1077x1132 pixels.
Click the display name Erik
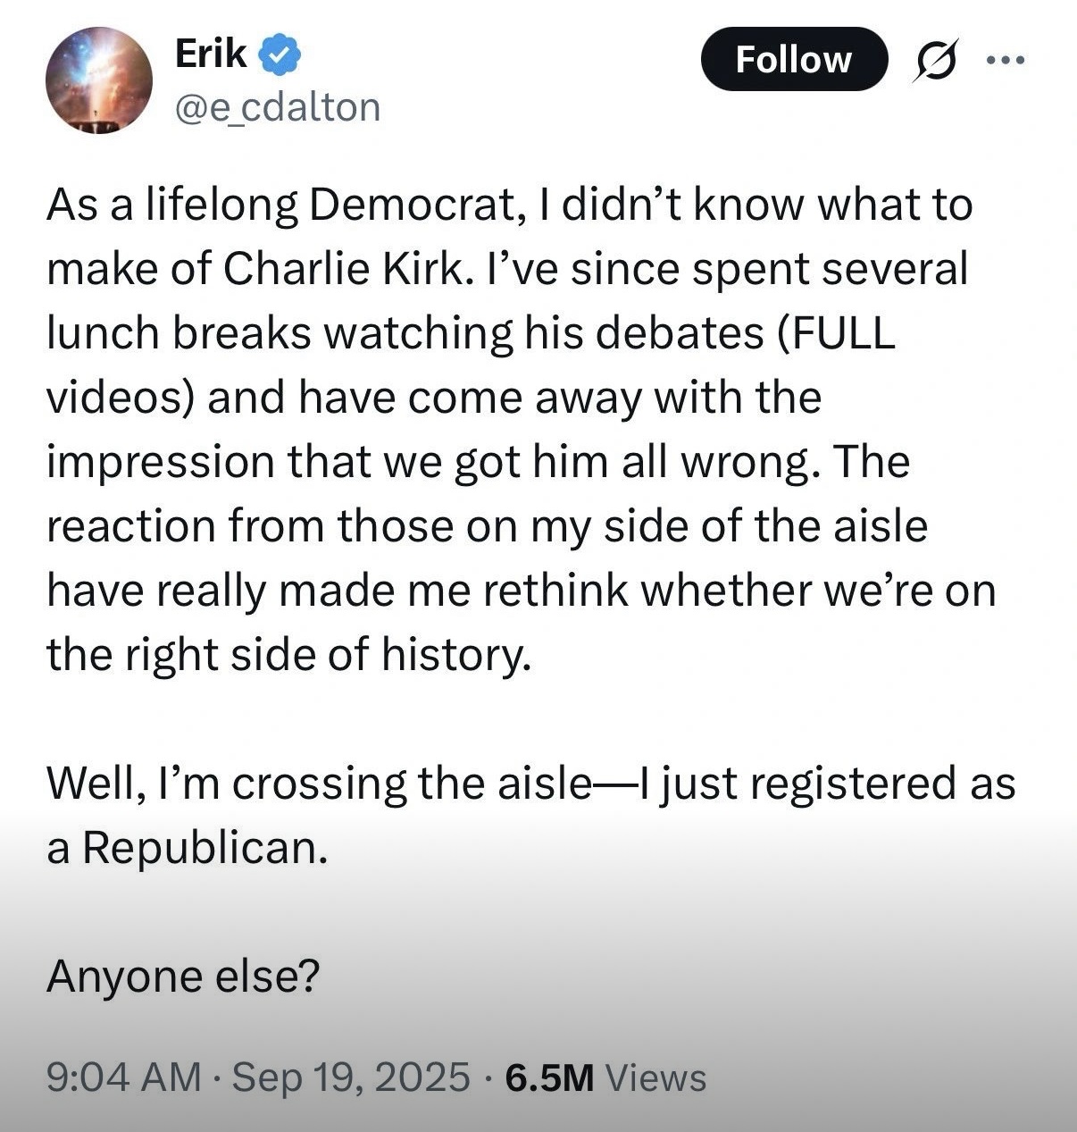[211, 55]
